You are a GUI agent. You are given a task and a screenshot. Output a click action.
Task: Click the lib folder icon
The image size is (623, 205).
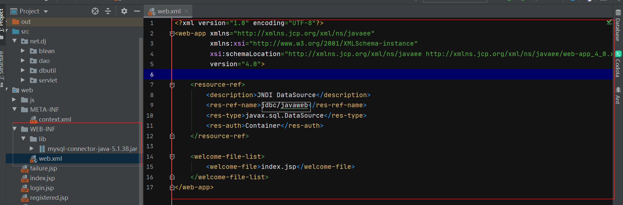coord(33,139)
